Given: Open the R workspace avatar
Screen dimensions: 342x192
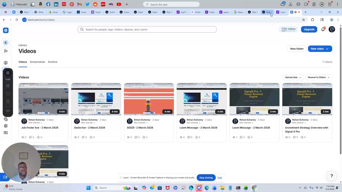Looking at the screenshot, I should pos(6,43).
